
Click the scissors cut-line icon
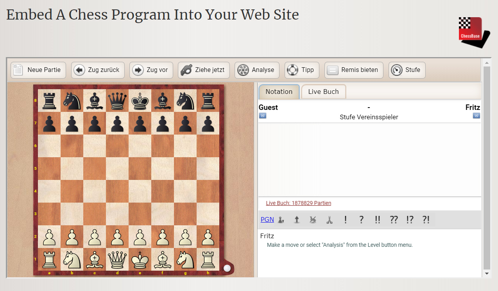click(329, 220)
